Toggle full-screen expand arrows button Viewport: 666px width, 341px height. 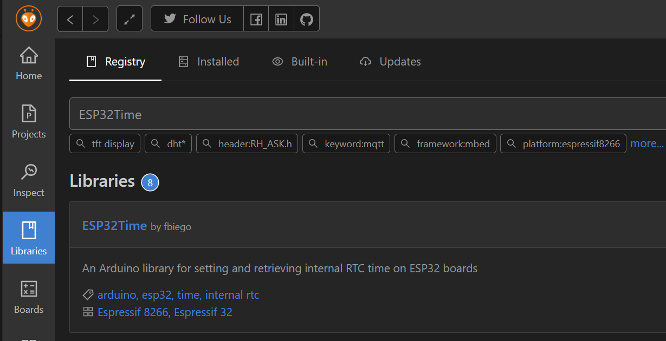pyautogui.click(x=130, y=19)
